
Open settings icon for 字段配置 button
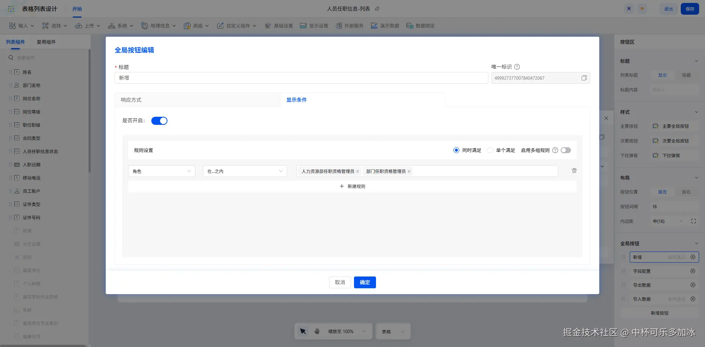[x=693, y=271]
